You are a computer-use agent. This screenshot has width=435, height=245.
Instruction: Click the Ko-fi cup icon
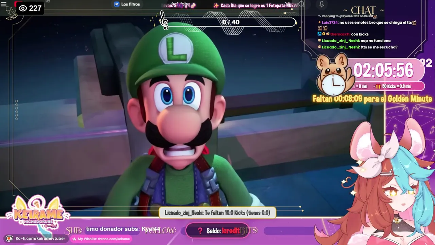point(9,239)
